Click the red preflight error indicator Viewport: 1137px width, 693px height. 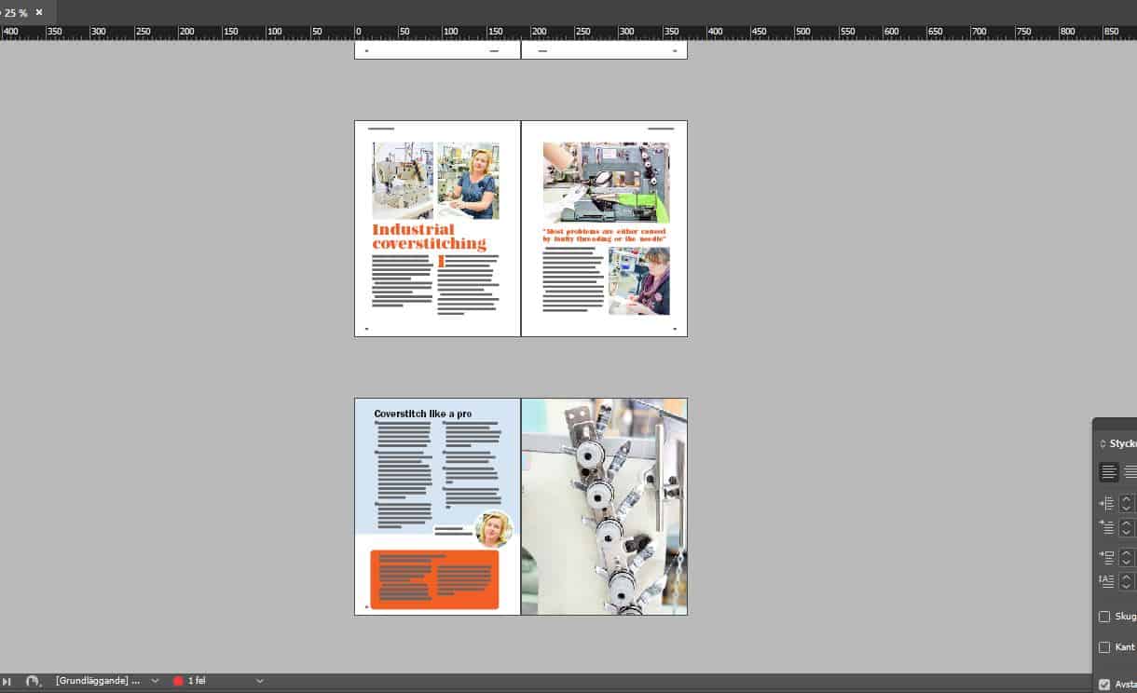pyautogui.click(x=178, y=681)
